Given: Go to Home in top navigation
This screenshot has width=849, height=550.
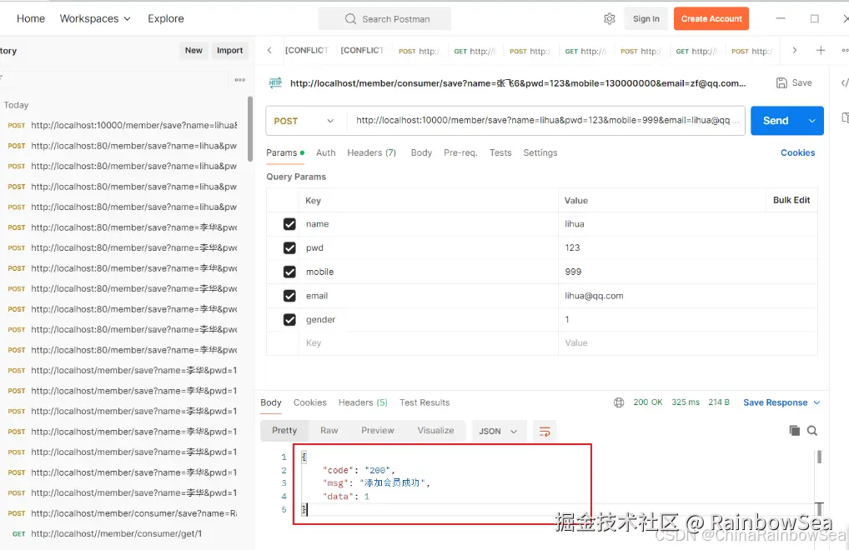Looking at the screenshot, I should pos(31,18).
